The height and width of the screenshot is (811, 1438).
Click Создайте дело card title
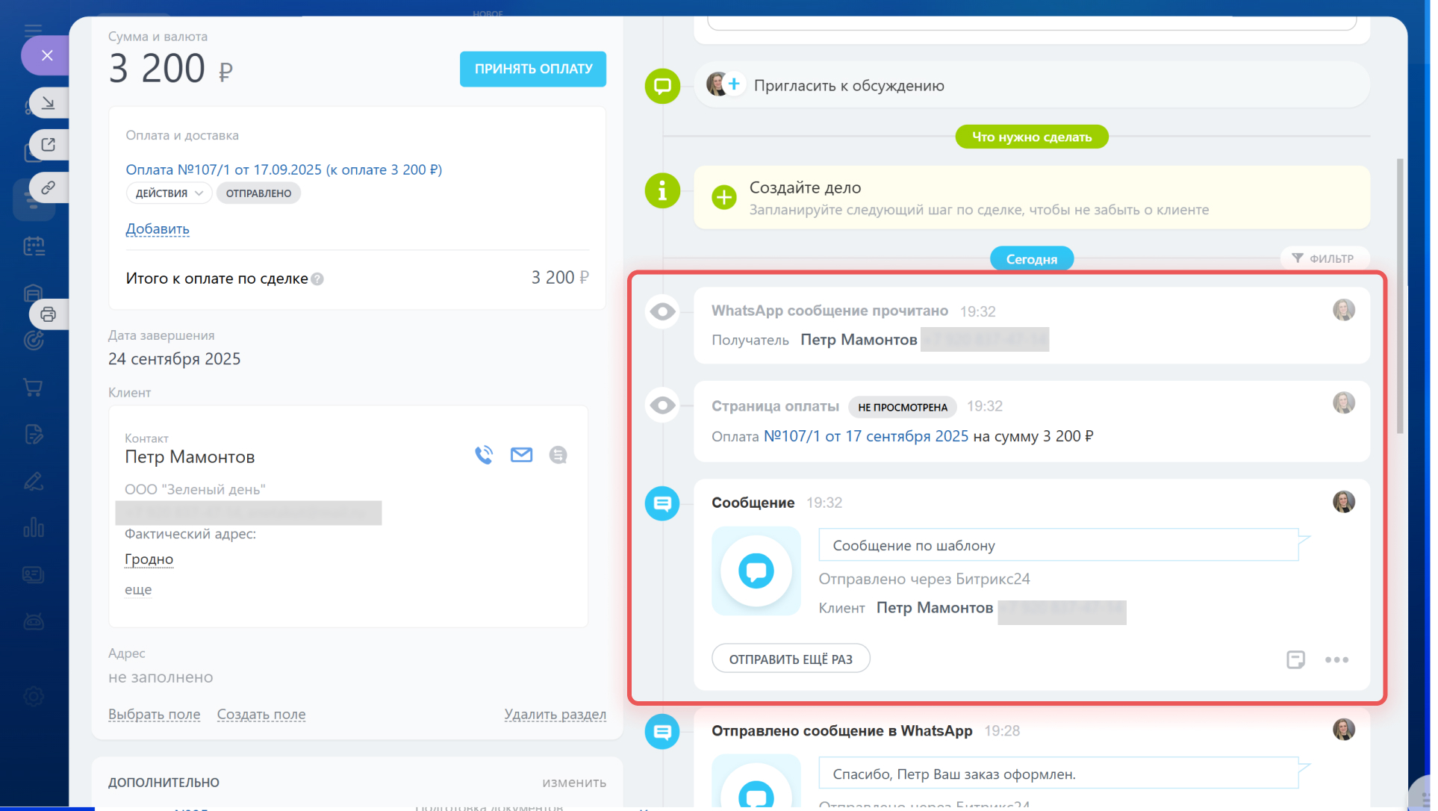pyautogui.click(x=805, y=187)
